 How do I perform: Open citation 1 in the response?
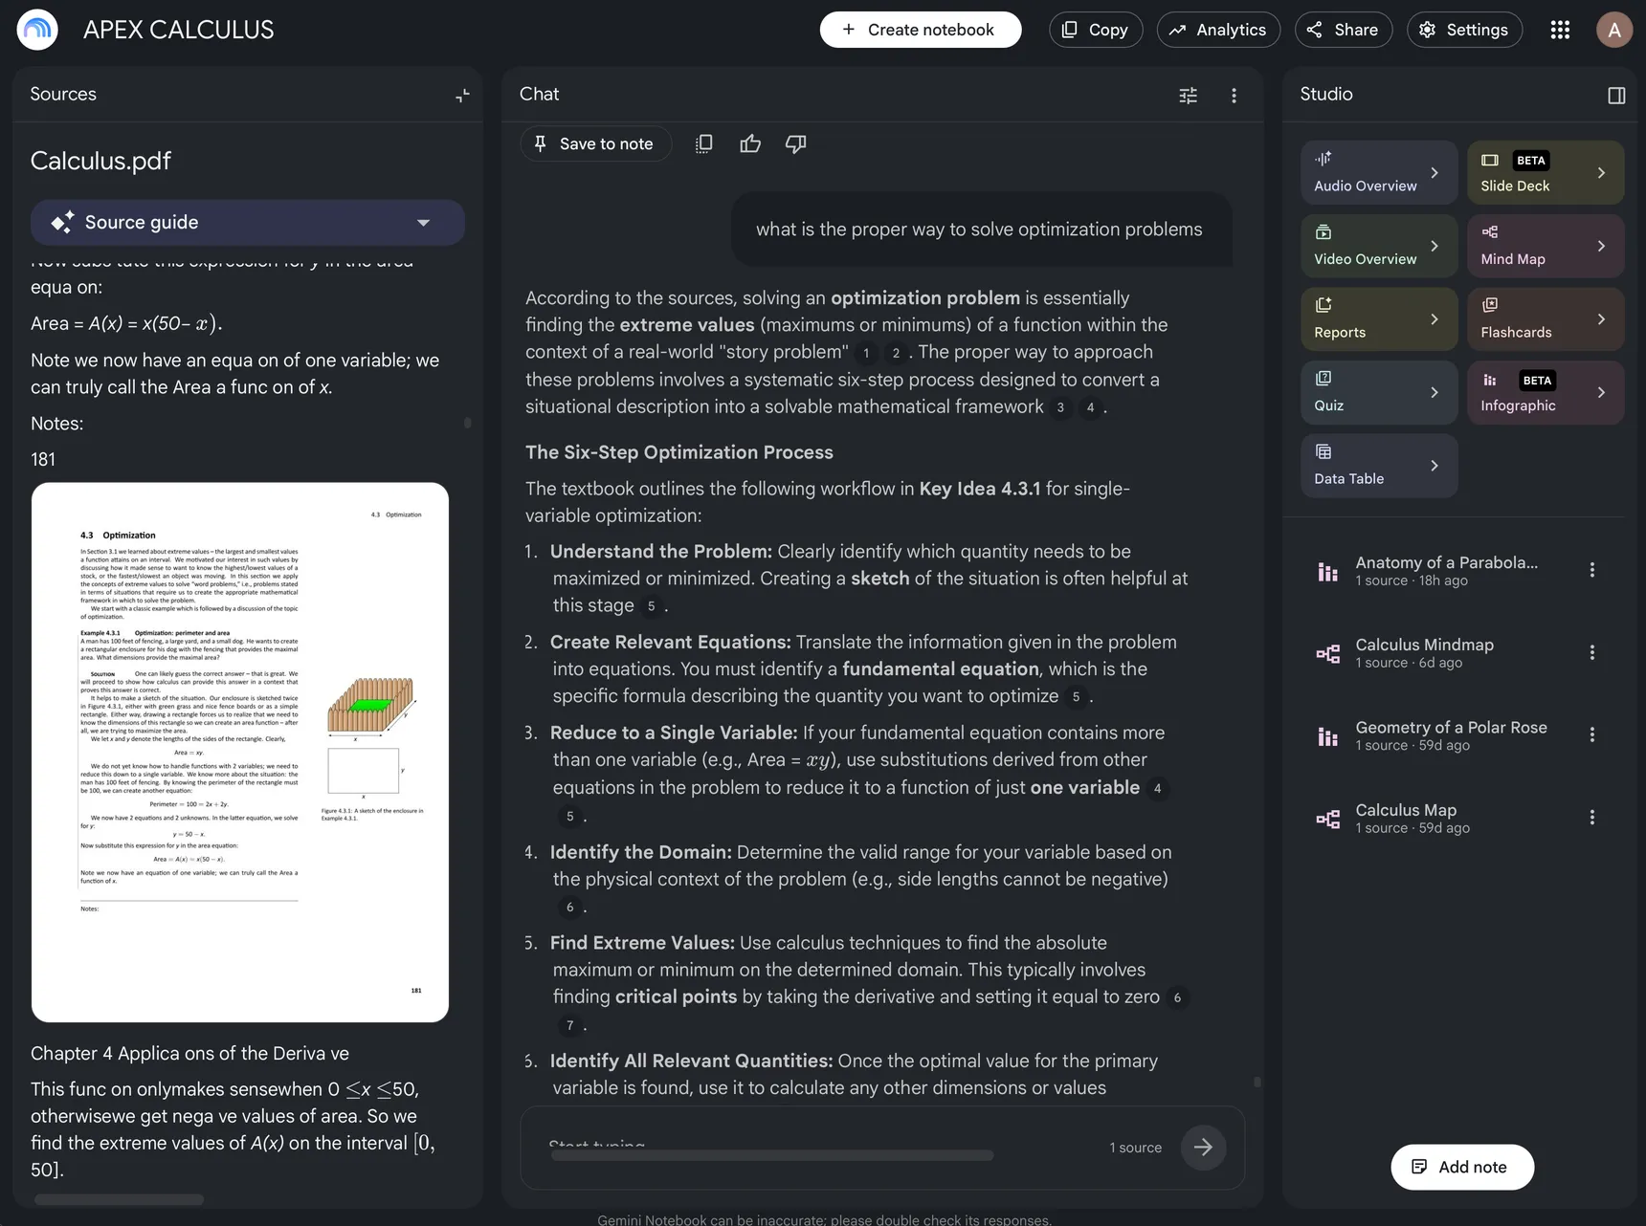pyautogui.click(x=866, y=353)
